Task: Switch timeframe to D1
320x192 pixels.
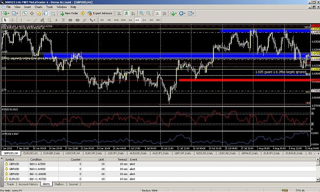Action: (144, 20)
